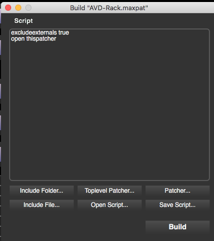The image size is (214, 241).
Task: Place cursor in 'open thispatcher' line
Action: tap(33, 39)
